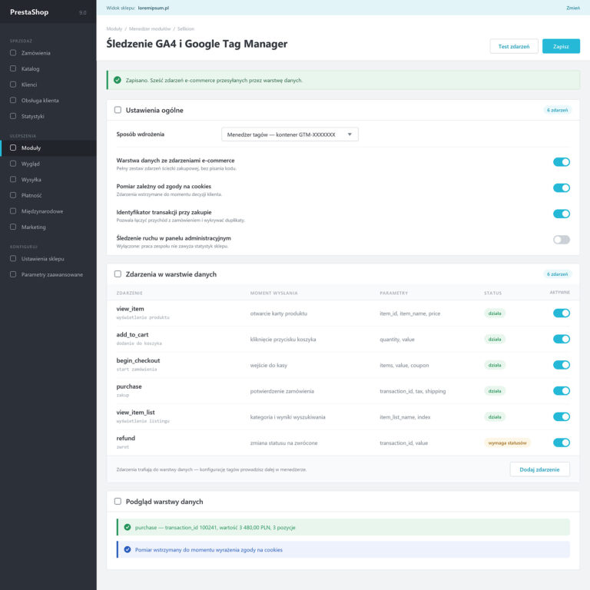Image resolution: width=590 pixels, height=590 pixels.
Task: Click the transaction_id, tax, shipping parameters cell
Action: pyautogui.click(x=413, y=391)
